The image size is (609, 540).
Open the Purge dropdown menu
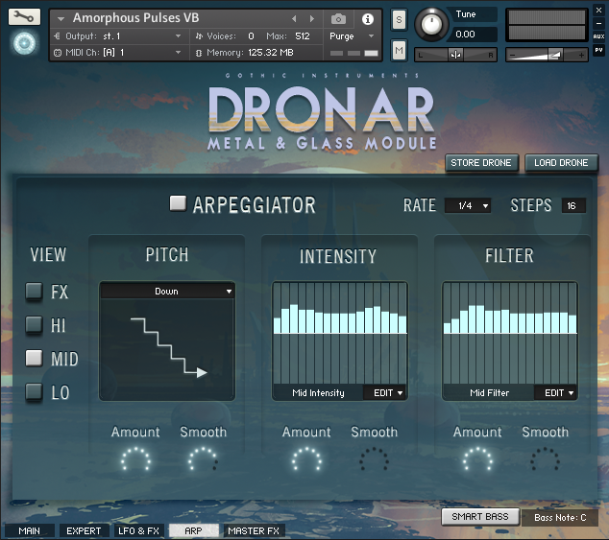click(352, 36)
